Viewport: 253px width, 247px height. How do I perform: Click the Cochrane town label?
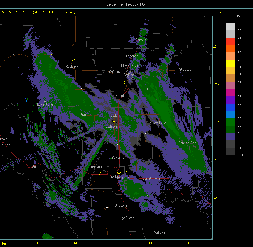pos(95,167)
